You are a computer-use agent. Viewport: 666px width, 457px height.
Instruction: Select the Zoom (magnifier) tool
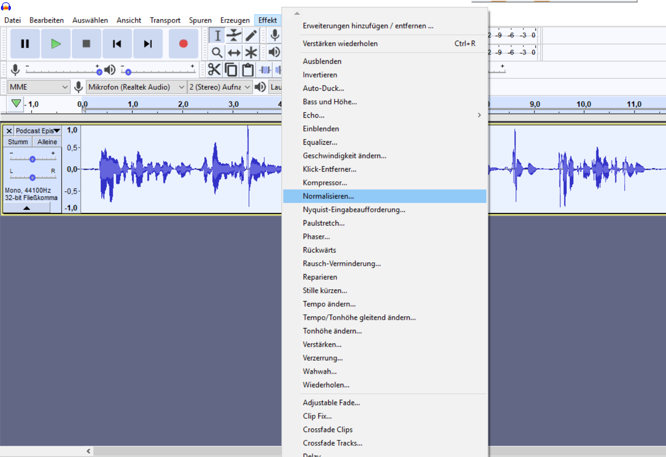click(x=217, y=52)
